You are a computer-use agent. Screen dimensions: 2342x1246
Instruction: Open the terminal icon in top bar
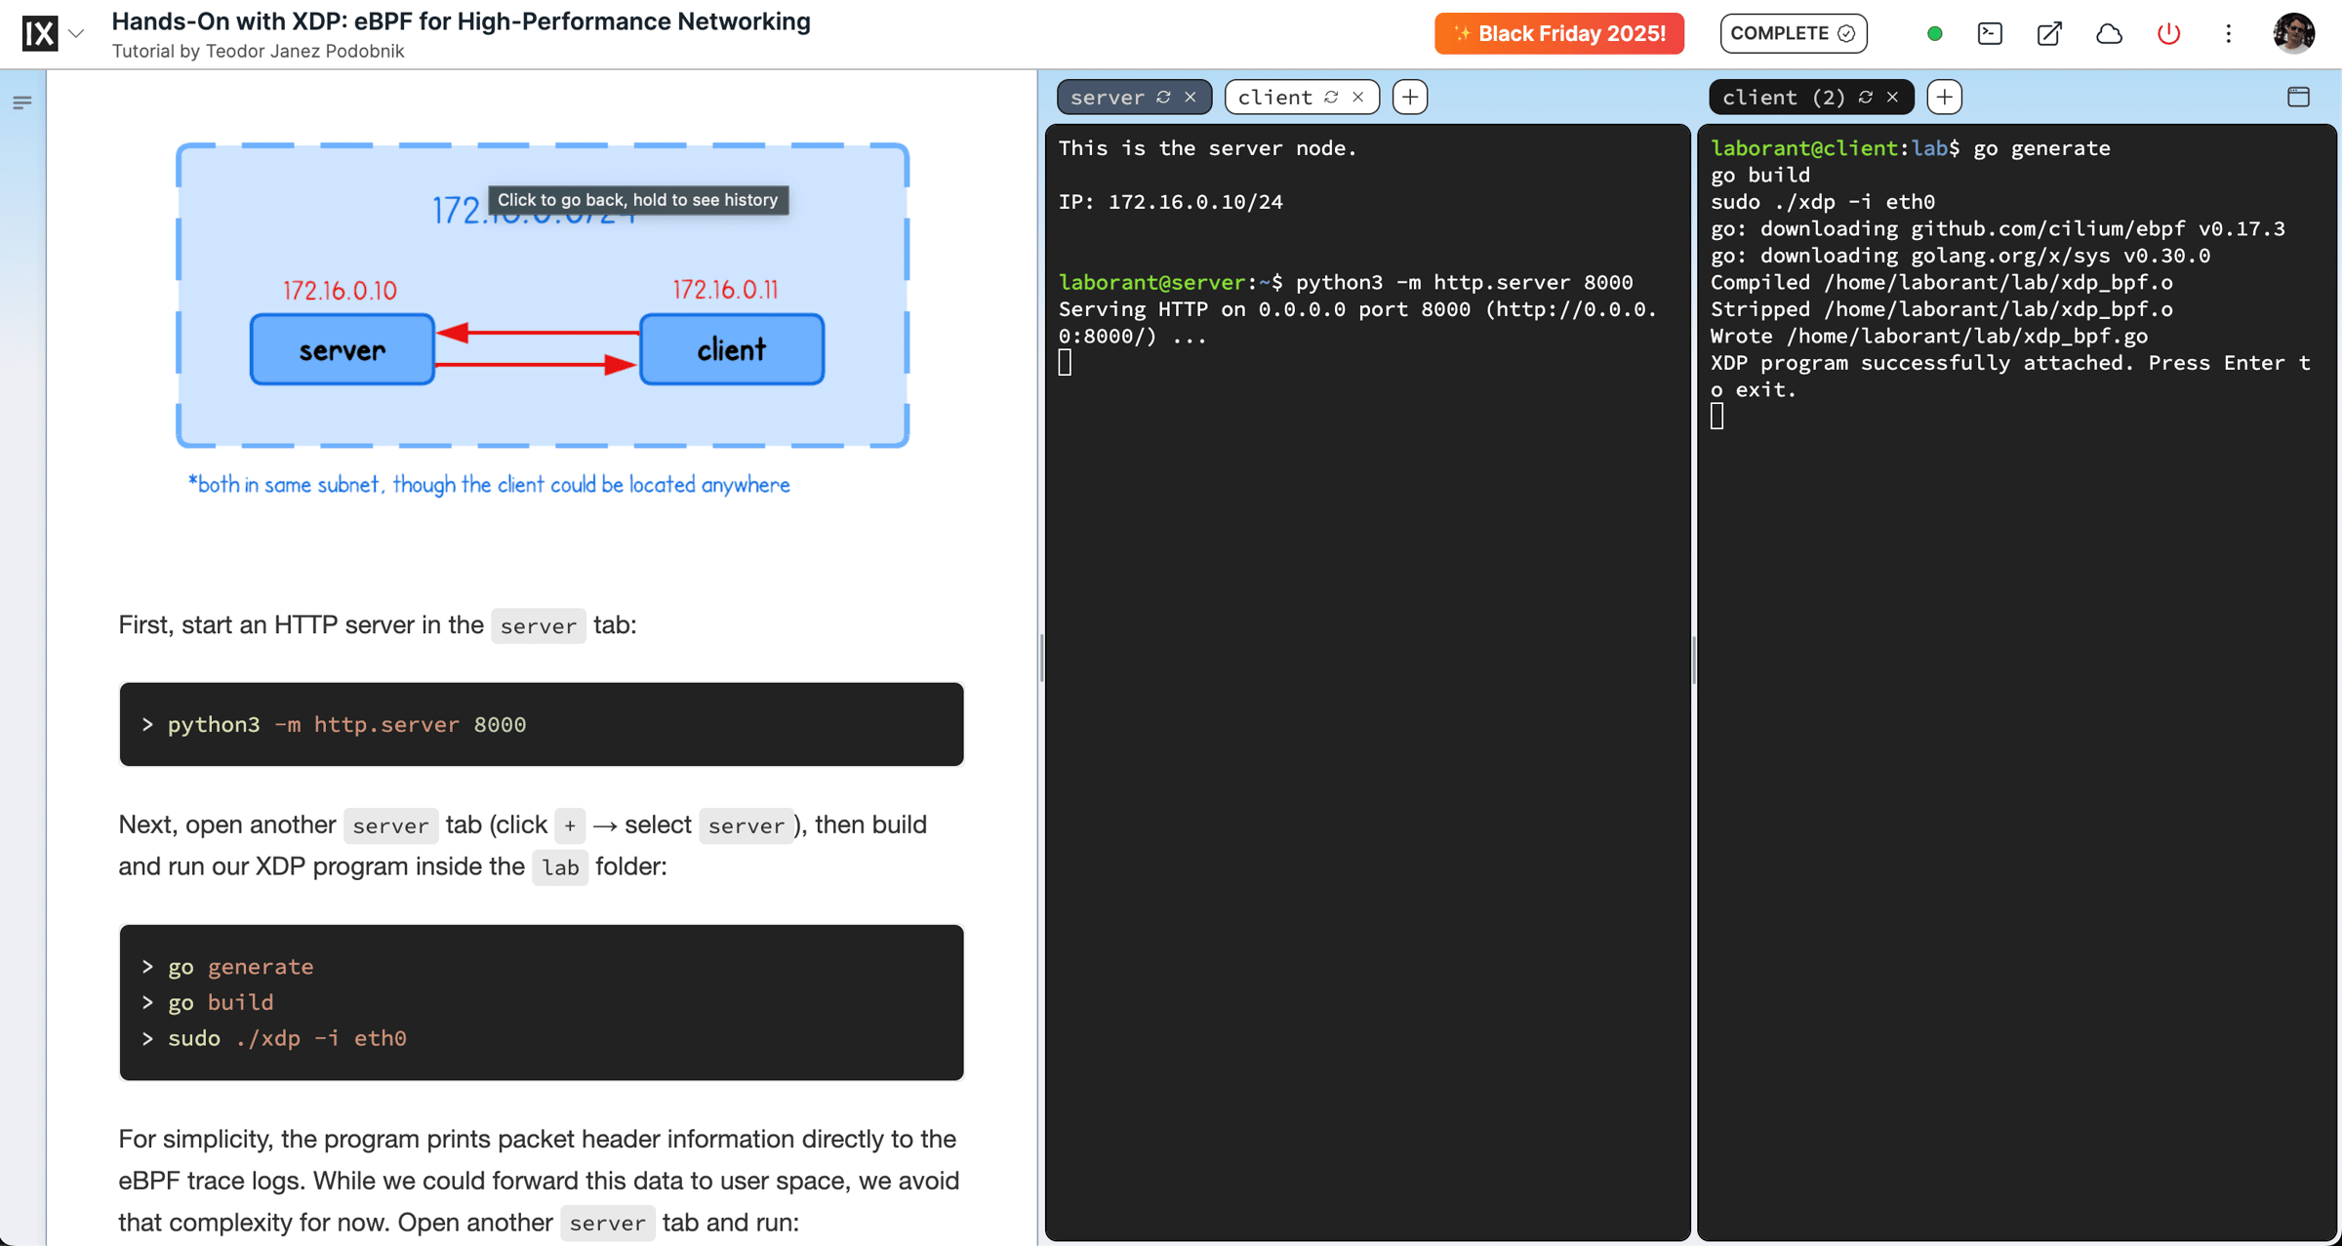point(1990,34)
